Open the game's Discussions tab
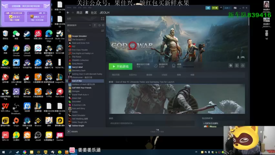The image size is (275, 155). [x=164, y=75]
